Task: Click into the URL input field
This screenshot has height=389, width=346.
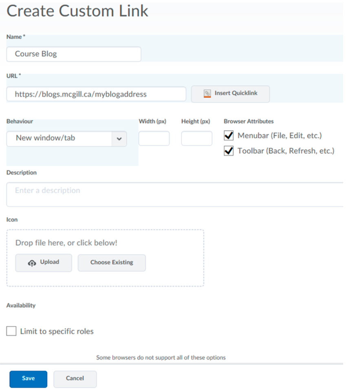Action: 96,94
